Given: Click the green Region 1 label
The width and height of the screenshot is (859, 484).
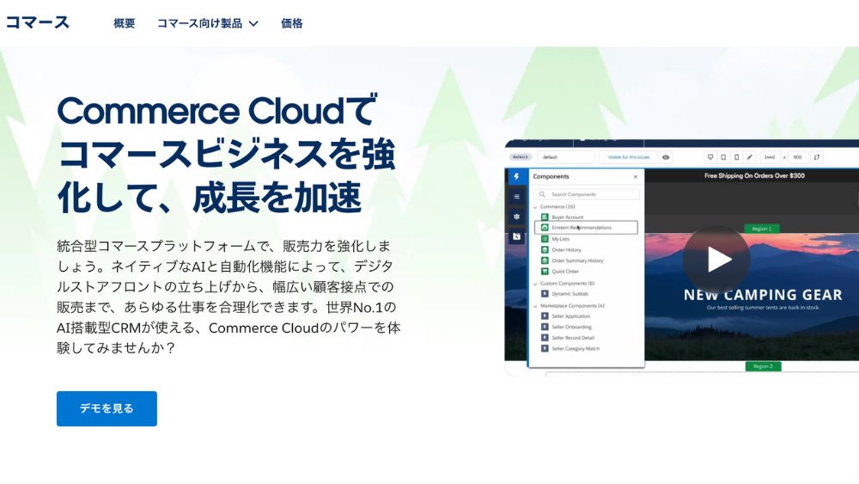Looking at the screenshot, I should (x=761, y=229).
